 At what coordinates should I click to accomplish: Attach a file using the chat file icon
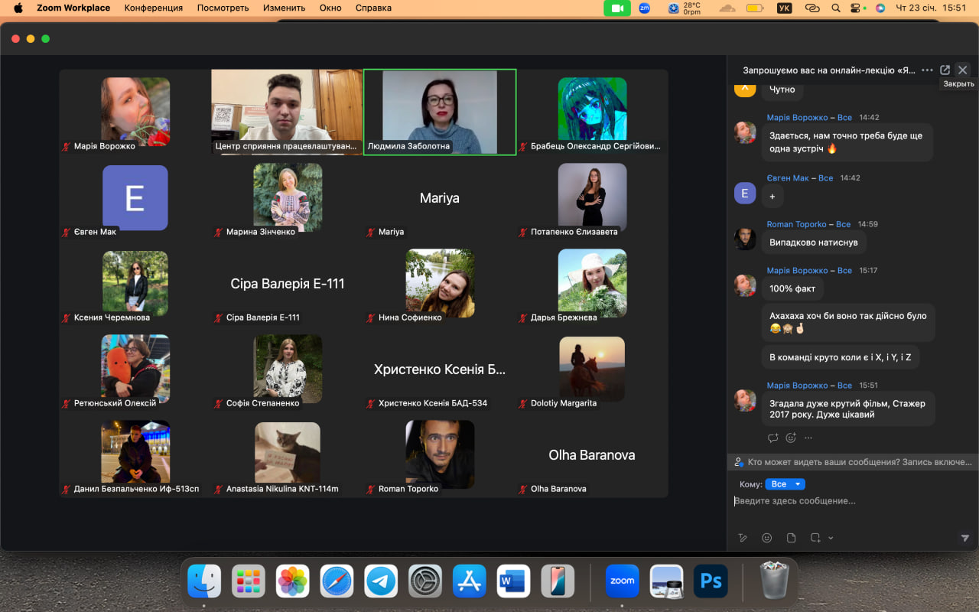point(791,538)
